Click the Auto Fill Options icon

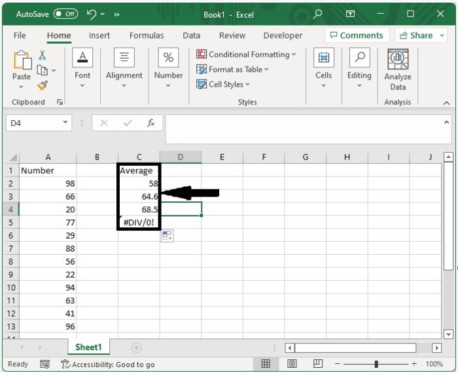tap(167, 236)
